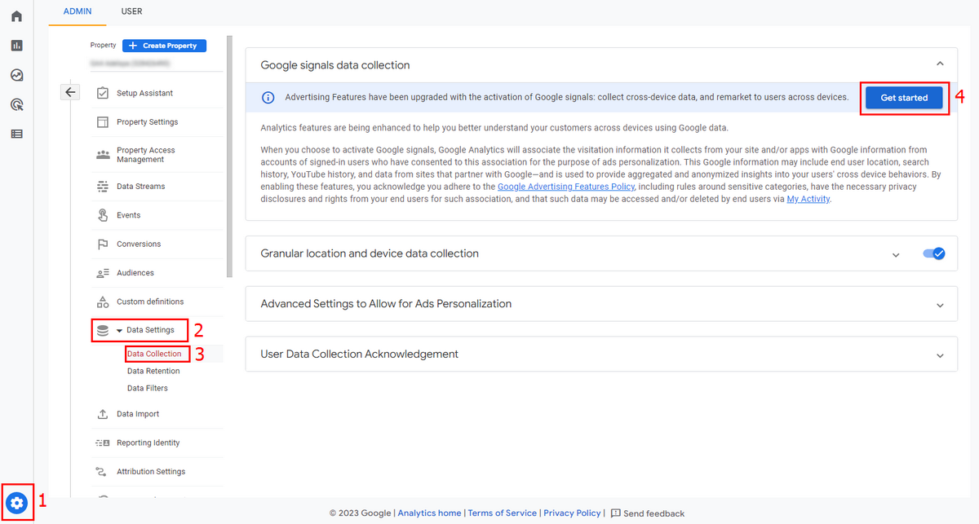Open Data Import menu item
Screen dimensions: 979x524
pos(138,414)
